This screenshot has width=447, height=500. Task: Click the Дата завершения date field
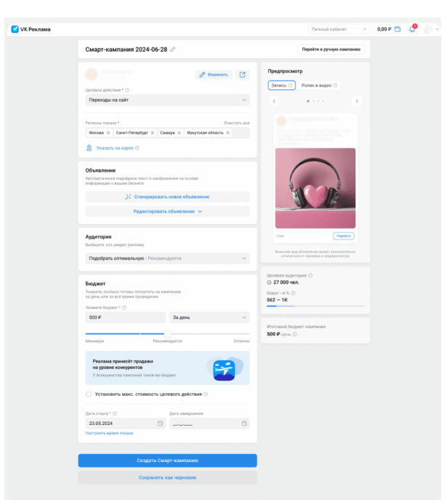pyautogui.click(x=209, y=423)
